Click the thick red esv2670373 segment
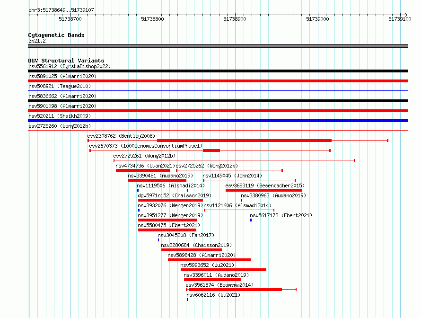421x318 pixels. 211,150
